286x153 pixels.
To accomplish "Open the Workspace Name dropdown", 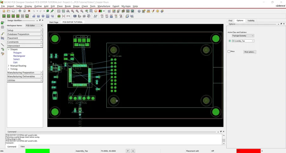I will (x=34, y=25).
